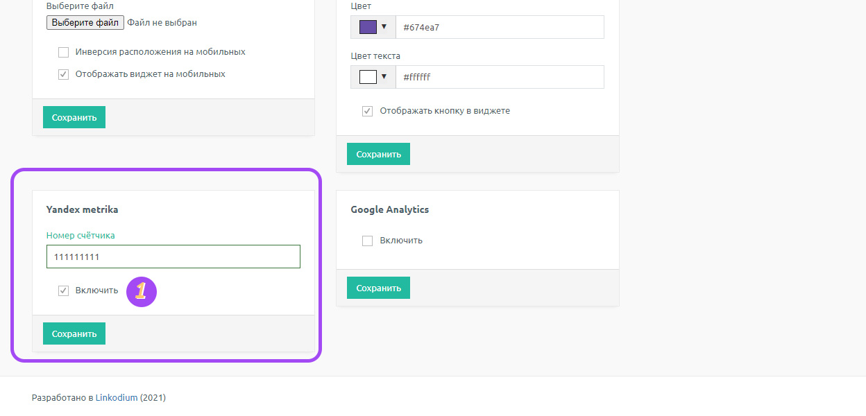This screenshot has height=416, width=866.
Task: Edit the #674ea7 color hex field
Action: [500, 27]
